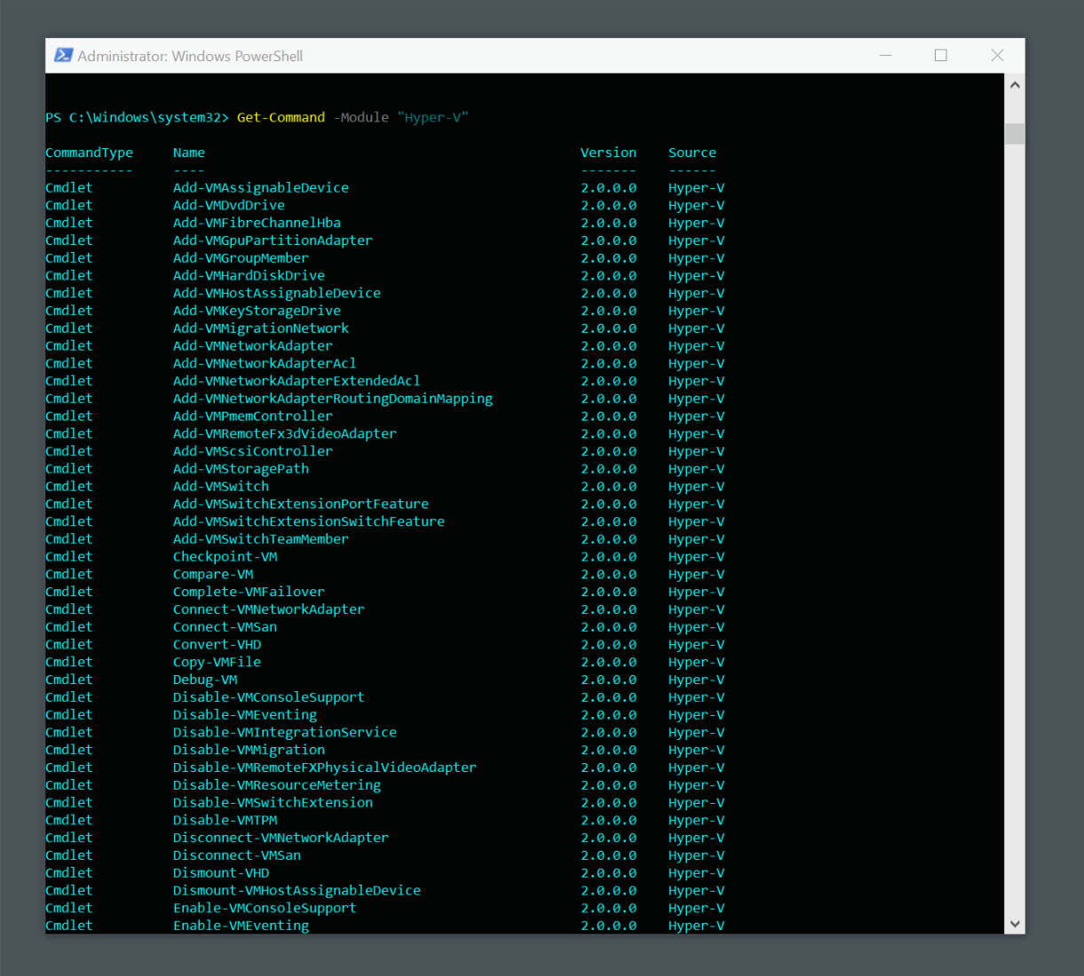Click the Source column header
This screenshot has width=1084, height=976.
pyautogui.click(x=692, y=152)
